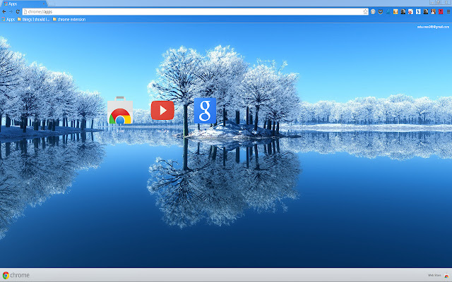
Task: Reload the current page
Action: point(18,11)
